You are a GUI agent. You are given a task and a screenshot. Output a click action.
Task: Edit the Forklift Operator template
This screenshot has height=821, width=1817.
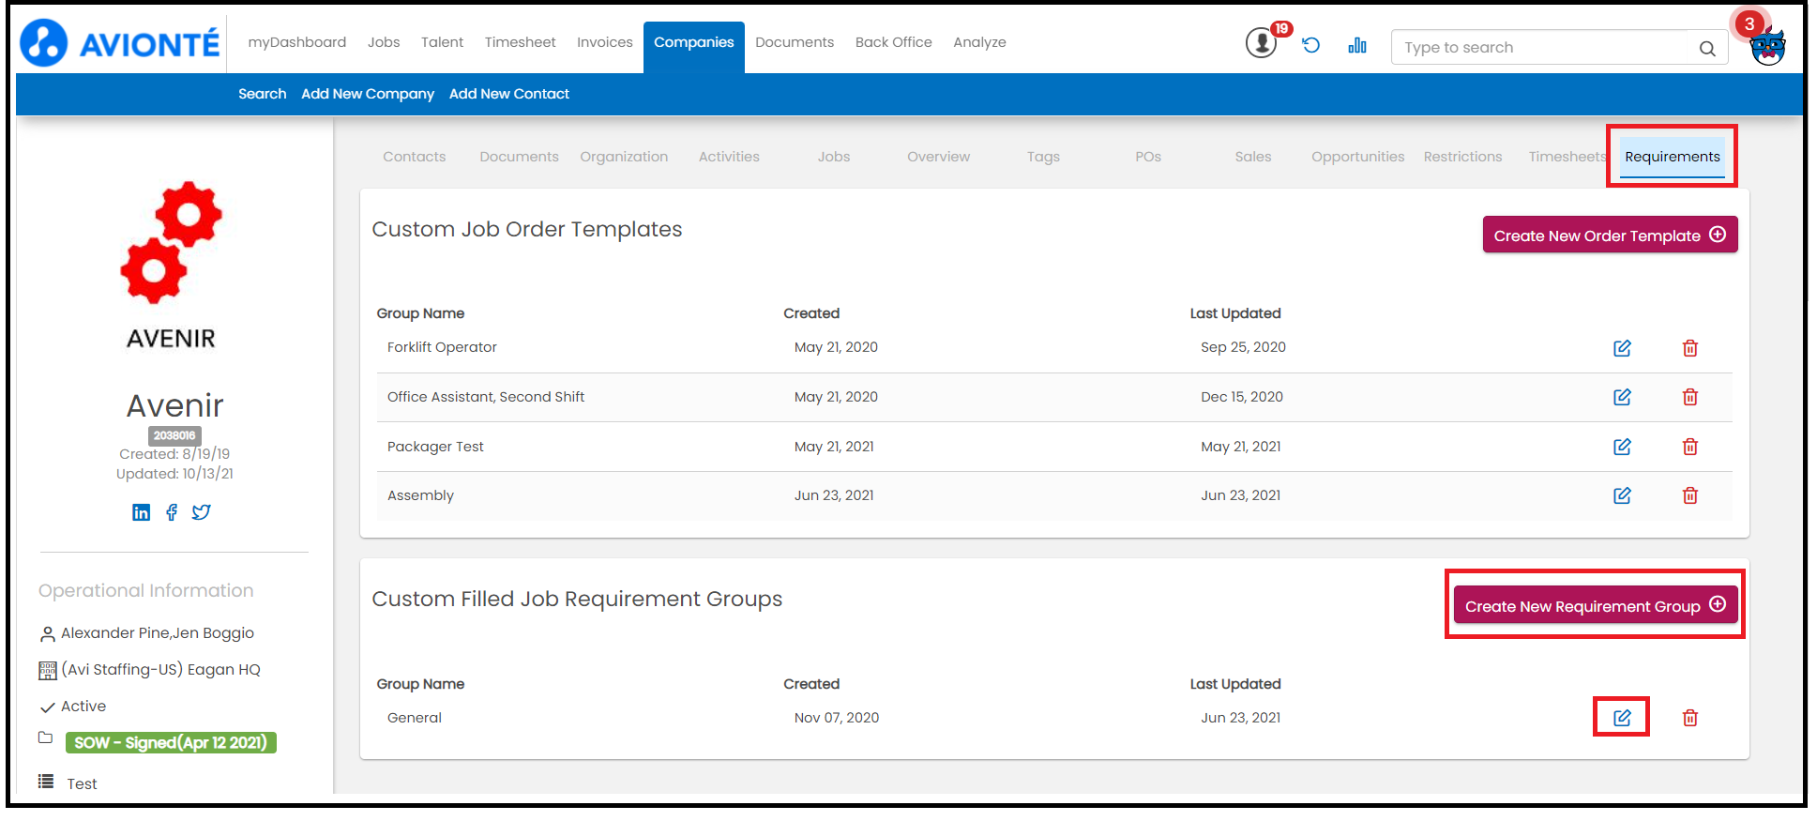[1622, 348]
